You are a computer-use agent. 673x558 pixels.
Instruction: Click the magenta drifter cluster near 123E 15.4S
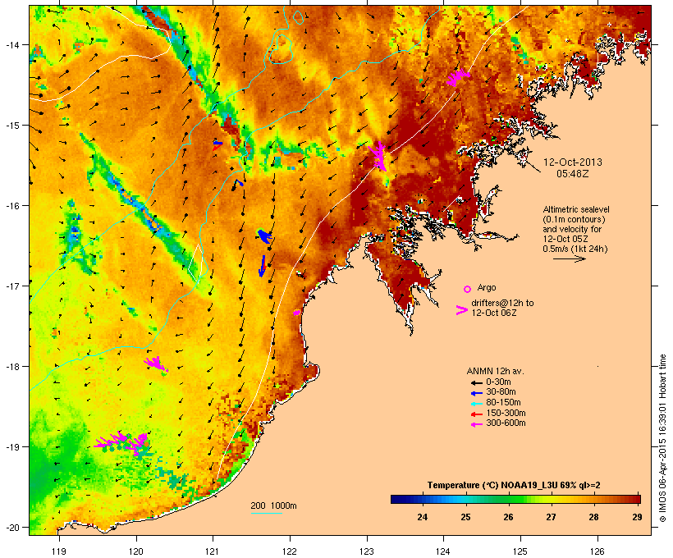coord(378,156)
